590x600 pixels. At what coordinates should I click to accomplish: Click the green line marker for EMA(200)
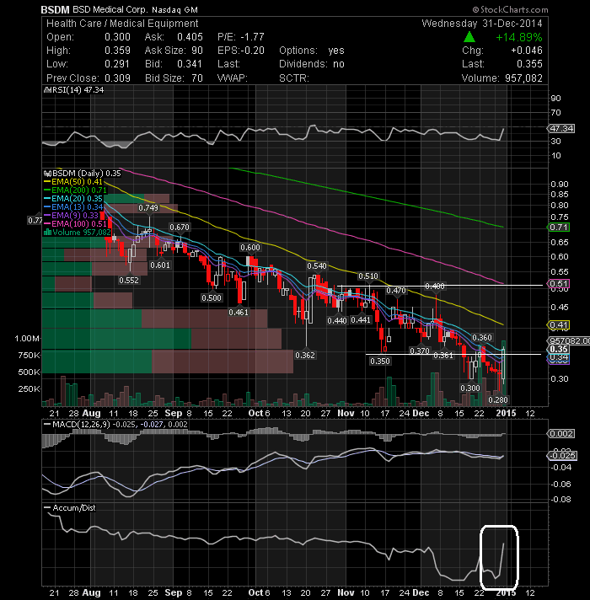click(x=47, y=190)
